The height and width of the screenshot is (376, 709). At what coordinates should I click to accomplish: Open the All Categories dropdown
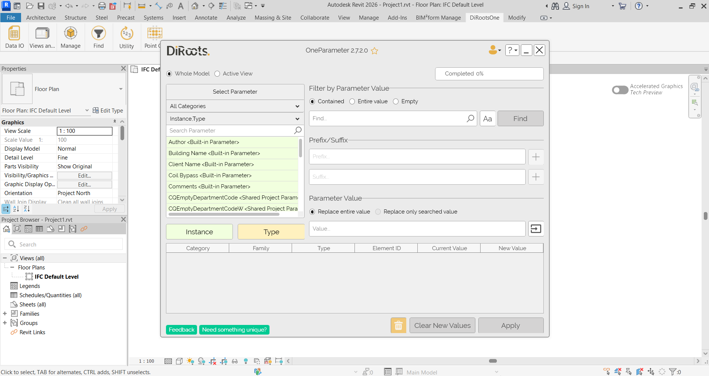(235, 106)
